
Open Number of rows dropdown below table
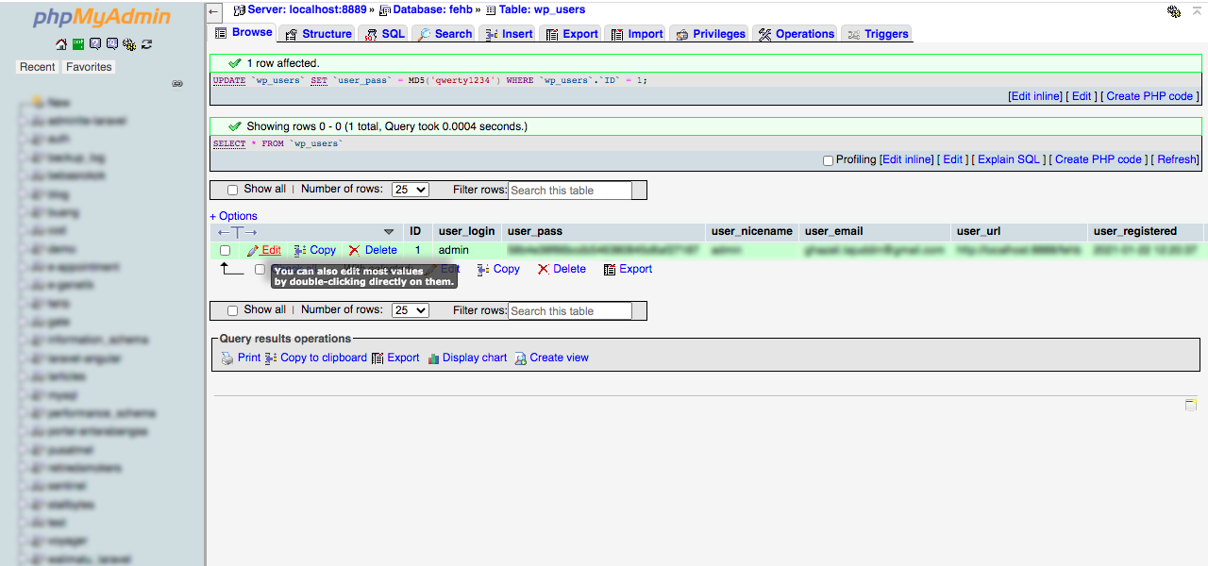pyautogui.click(x=411, y=310)
